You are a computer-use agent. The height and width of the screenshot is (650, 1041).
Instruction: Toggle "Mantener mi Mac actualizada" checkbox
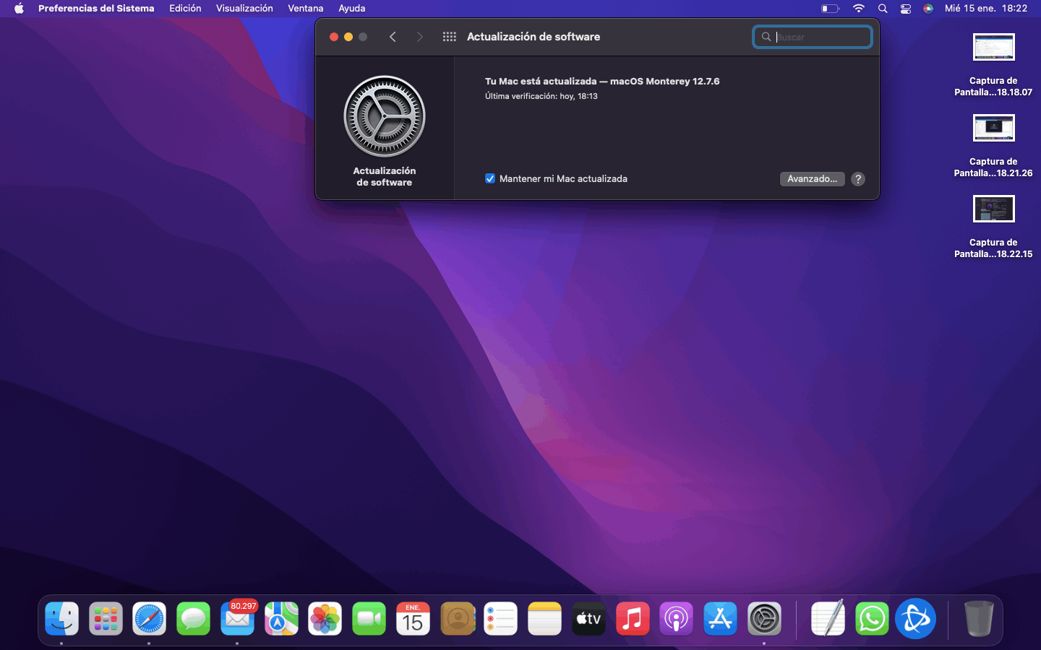(x=490, y=178)
